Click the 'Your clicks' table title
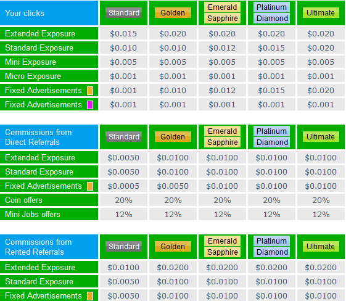 [25, 13]
